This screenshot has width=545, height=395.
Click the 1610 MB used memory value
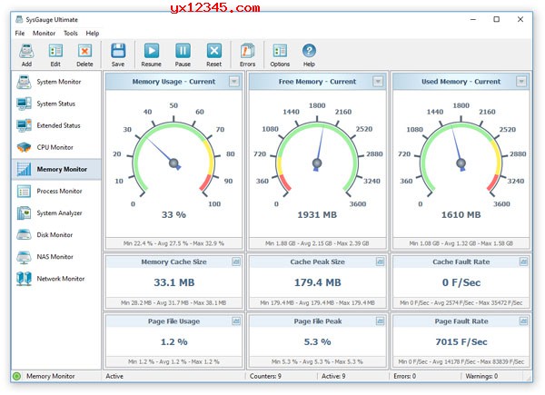[461, 214]
